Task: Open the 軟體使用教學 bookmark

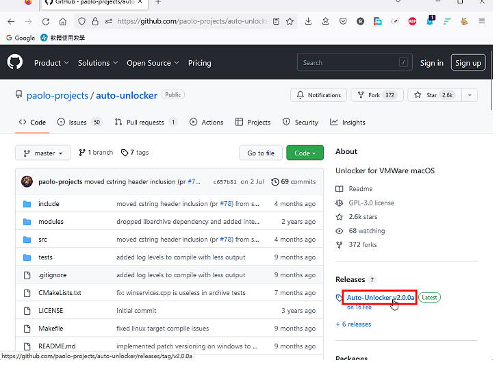Action: (x=63, y=38)
